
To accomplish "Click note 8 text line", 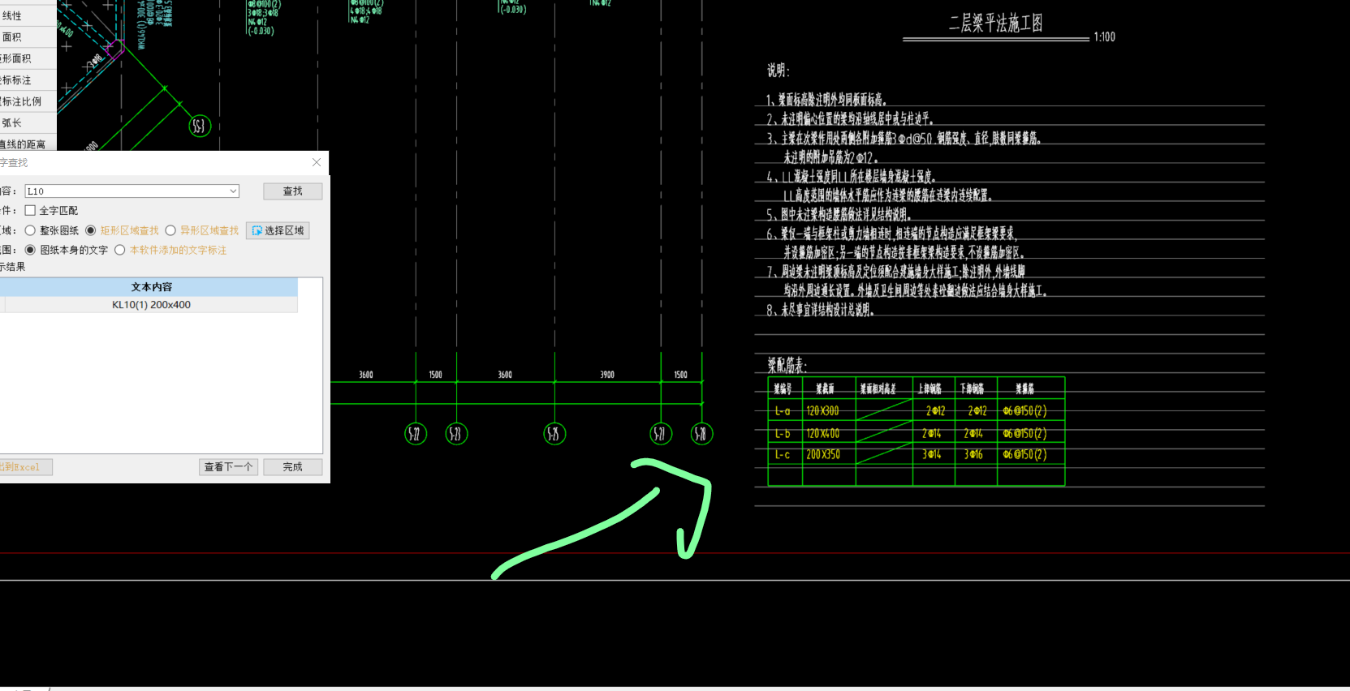I will [x=820, y=310].
